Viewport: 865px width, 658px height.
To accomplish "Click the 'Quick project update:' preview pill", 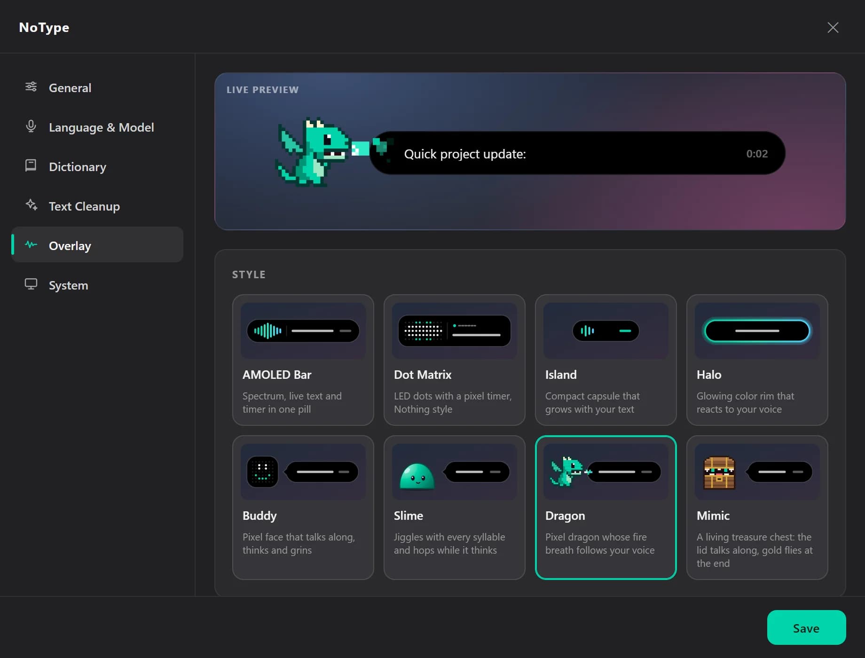I will [577, 153].
